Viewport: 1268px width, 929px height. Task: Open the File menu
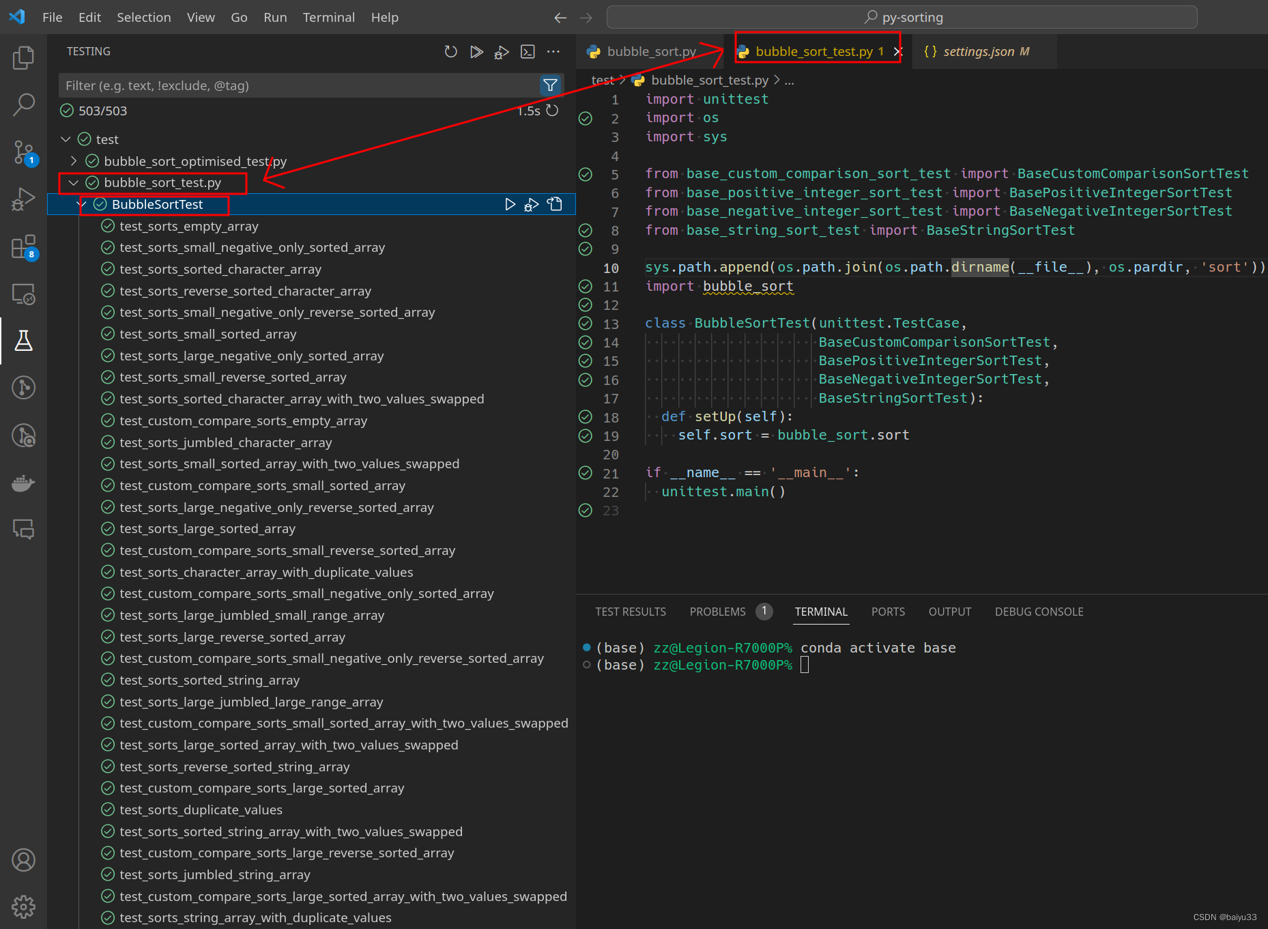[52, 18]
